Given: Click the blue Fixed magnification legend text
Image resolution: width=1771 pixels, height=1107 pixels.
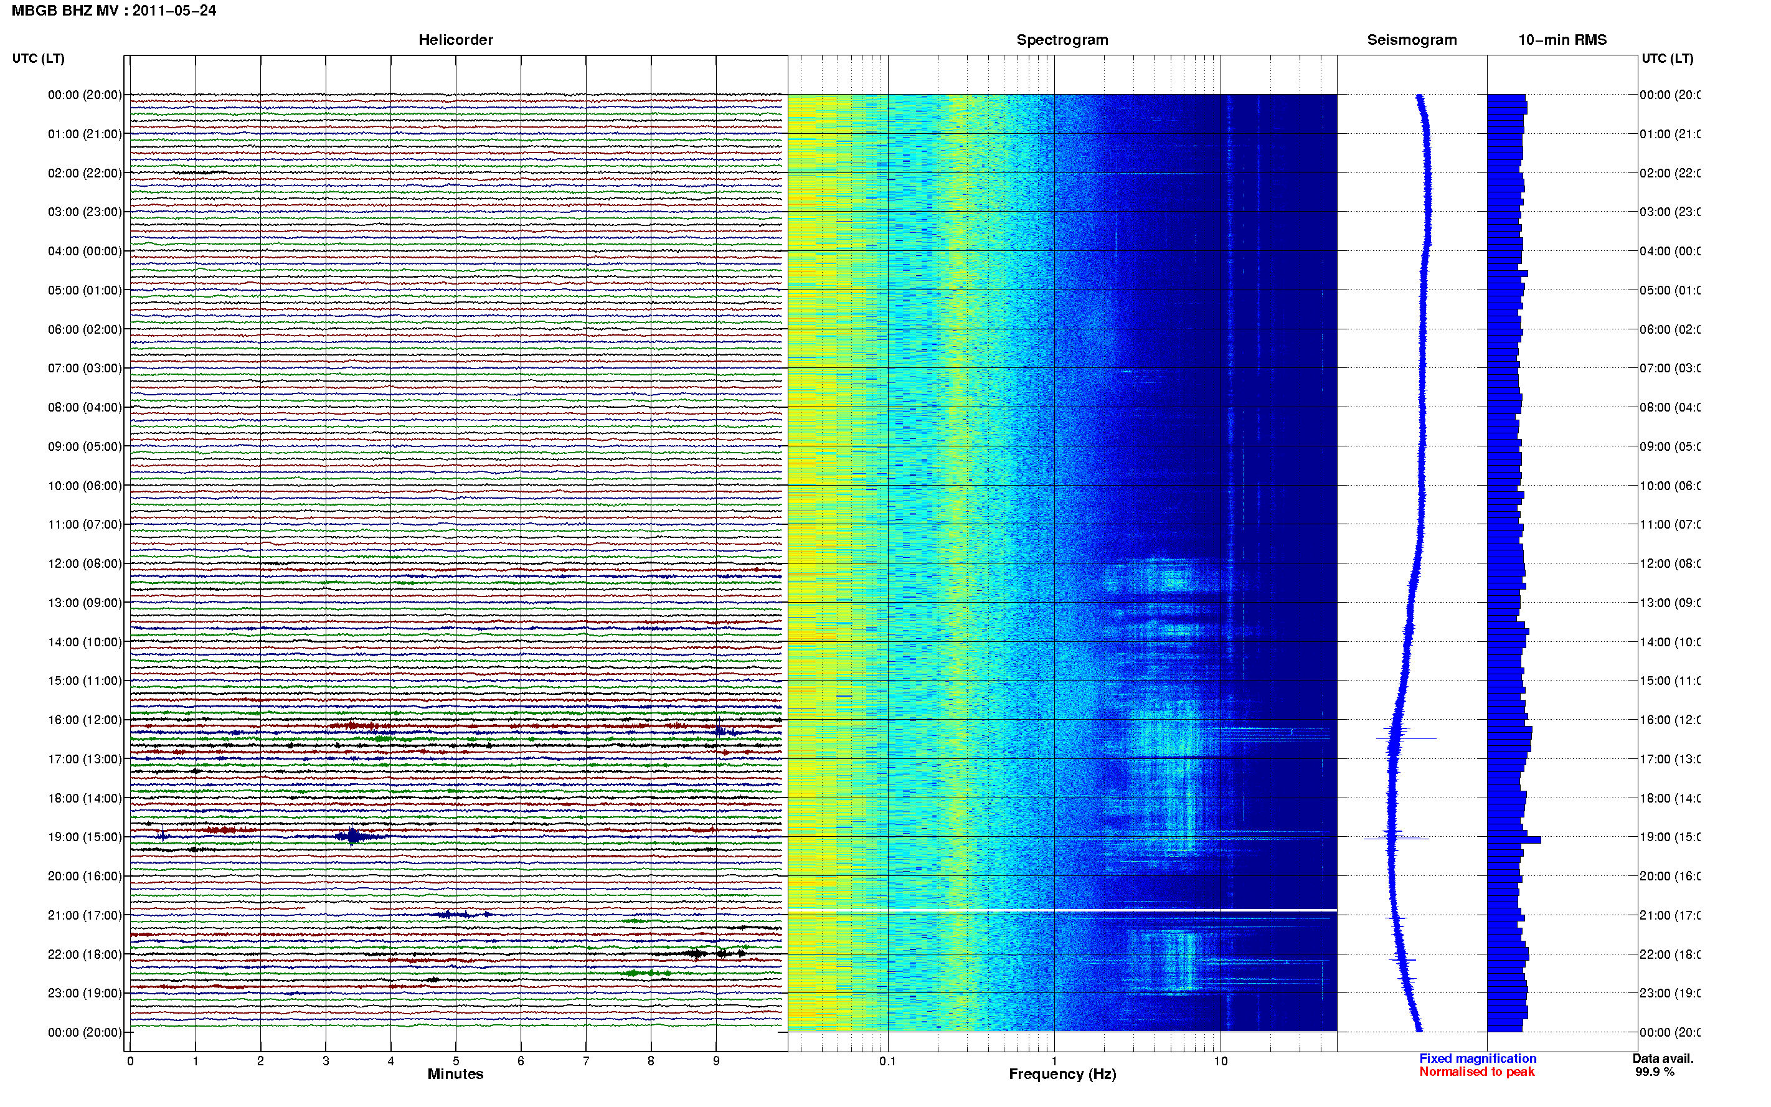Looking at the screenshot, I should (1478, 1058).
